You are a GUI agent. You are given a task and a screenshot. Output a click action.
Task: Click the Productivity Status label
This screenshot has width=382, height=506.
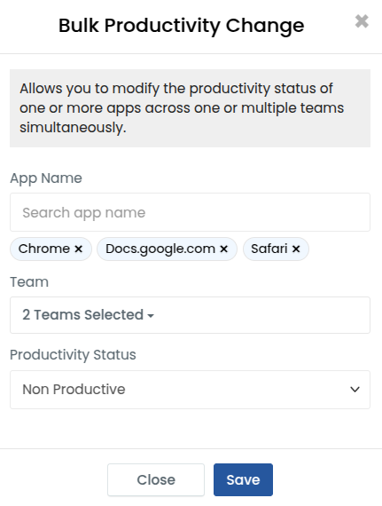point(73,355)
